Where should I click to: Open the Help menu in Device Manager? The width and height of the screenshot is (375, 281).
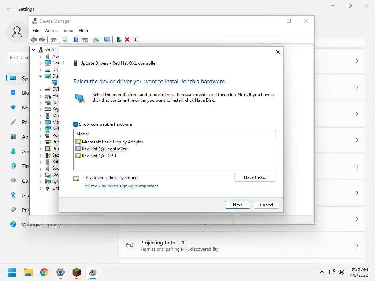point(83,31)
